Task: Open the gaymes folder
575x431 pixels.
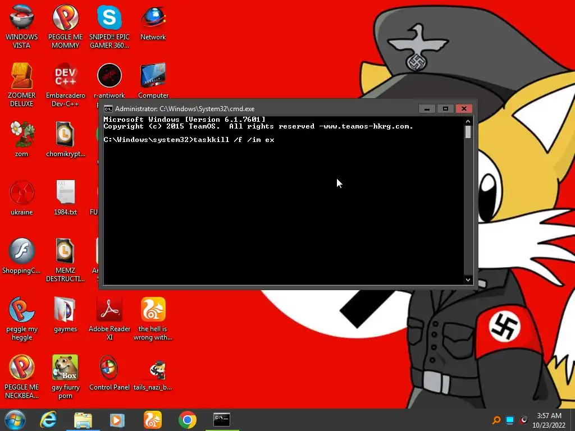Action: (65, 314)
